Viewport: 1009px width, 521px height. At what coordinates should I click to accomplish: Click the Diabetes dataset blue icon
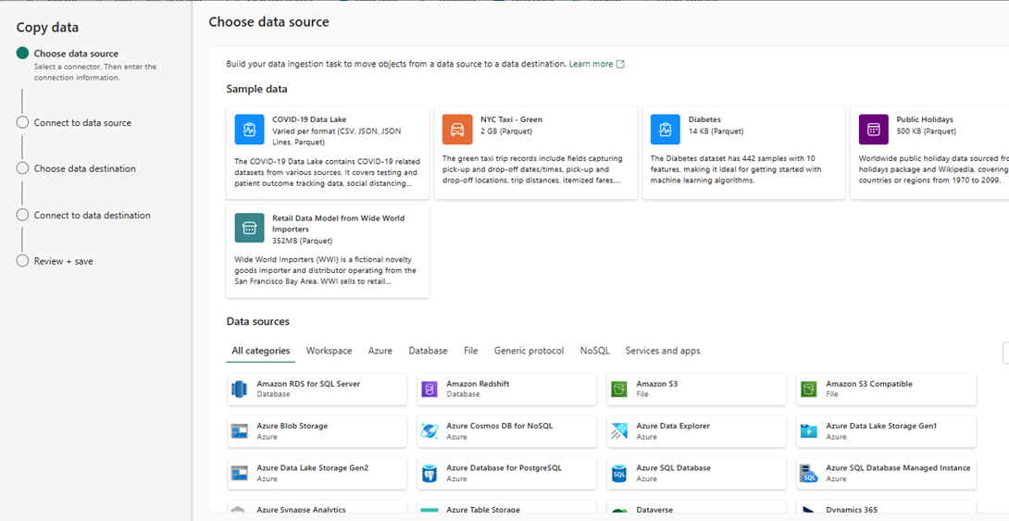click(x=666, y=130)
